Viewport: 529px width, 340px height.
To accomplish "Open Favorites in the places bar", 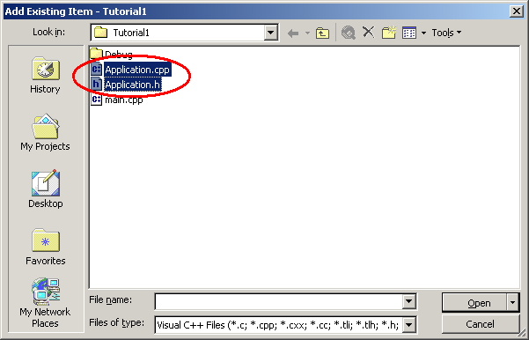I will click(x=46, y=247).
